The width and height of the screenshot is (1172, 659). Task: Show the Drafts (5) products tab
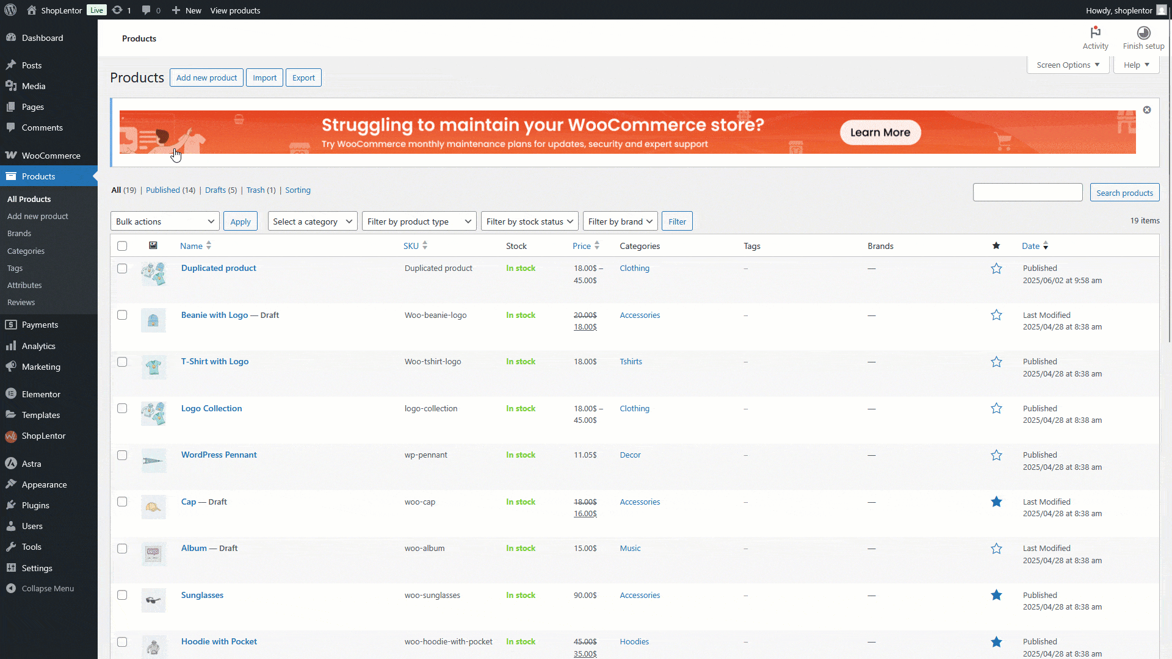(x=221, y=190)
